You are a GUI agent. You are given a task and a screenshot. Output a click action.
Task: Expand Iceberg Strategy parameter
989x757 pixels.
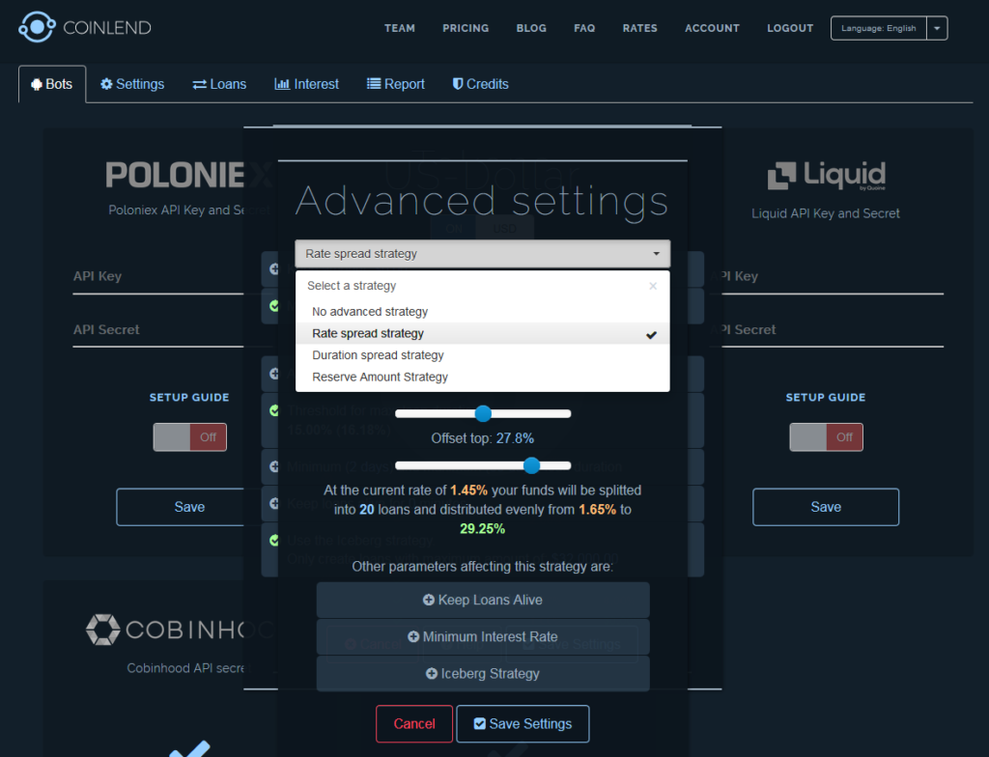click(483, 674)
